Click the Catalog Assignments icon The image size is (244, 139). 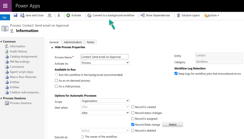pyautogui.click(x=7, y=57)
